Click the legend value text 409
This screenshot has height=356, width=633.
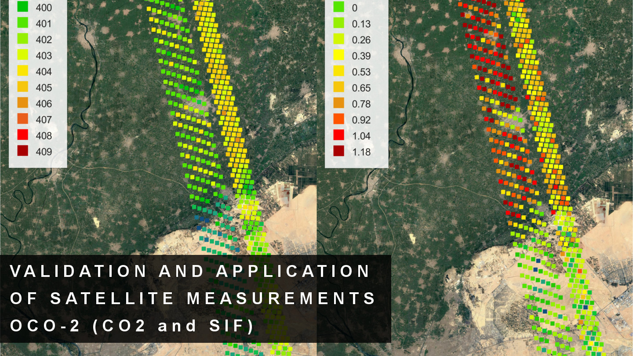click(44, 152)
